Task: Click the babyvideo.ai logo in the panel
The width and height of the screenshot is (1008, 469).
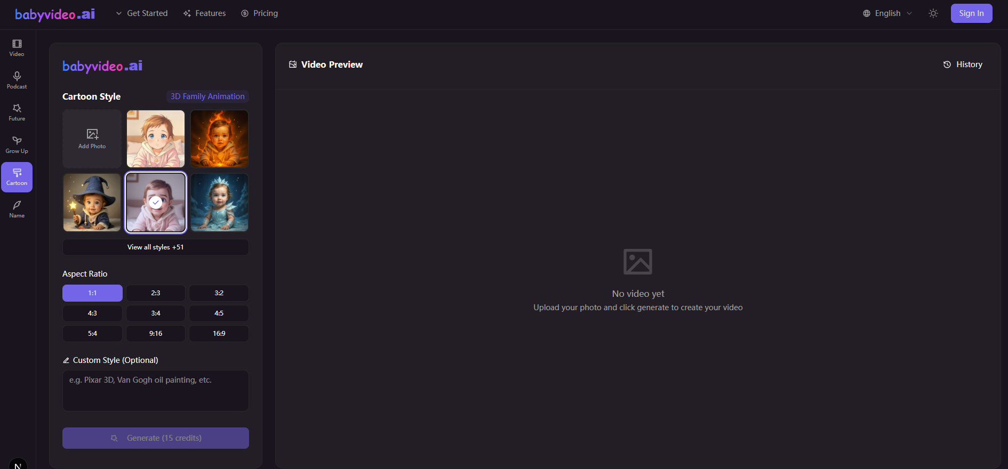Action: (x=102, y=66)
